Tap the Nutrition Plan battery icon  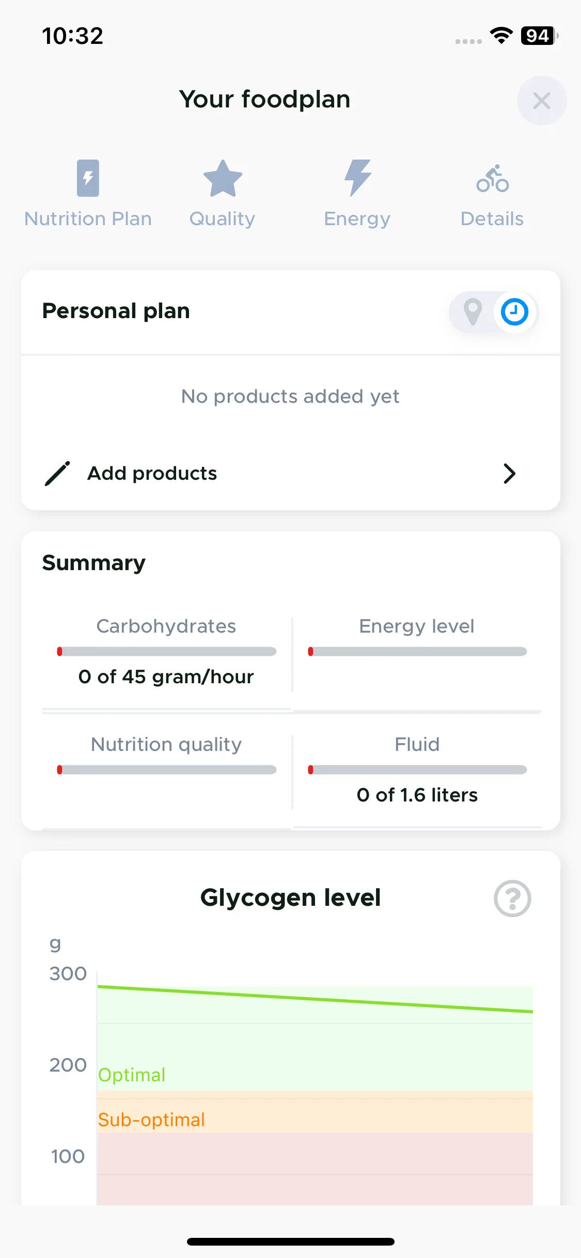[x=88, y=178]
